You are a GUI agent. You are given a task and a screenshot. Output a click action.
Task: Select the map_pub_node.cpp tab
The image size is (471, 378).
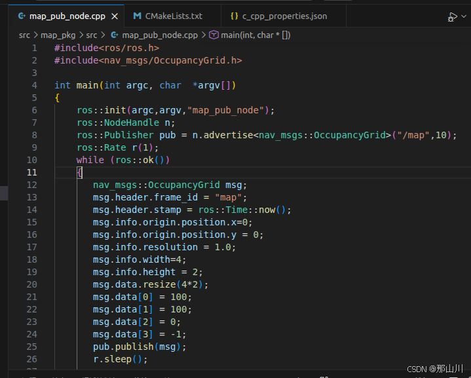pyautogui.click(x=67, y=16)
